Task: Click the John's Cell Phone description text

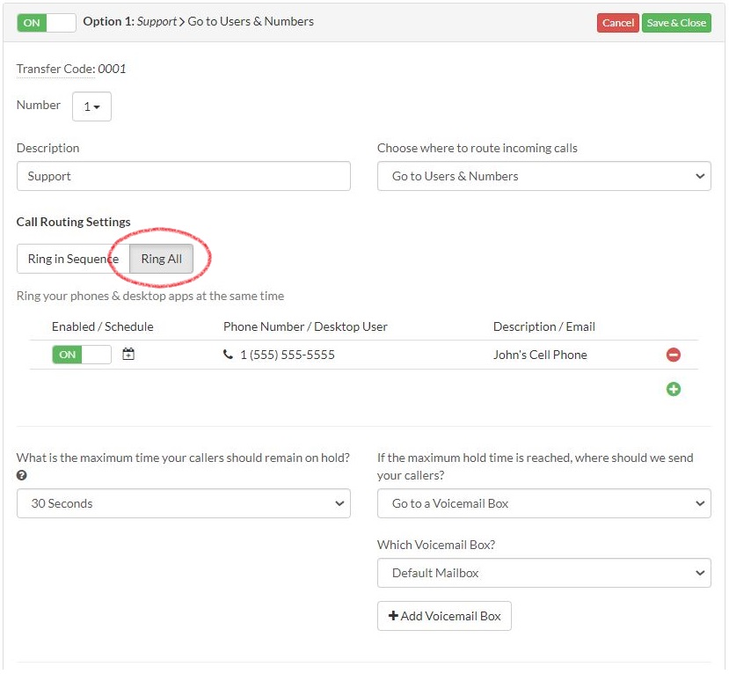Action: point(540,355)
